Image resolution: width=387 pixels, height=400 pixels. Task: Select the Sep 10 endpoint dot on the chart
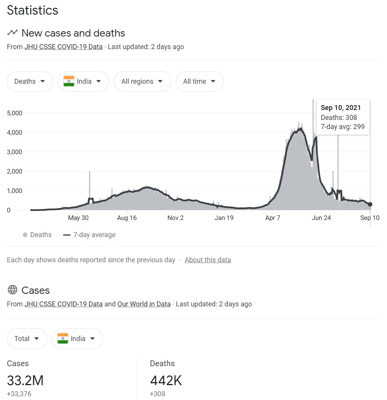point(370,204)
